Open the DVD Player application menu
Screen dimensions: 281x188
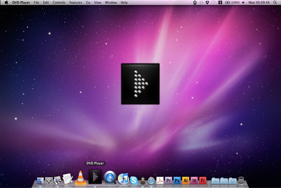click(x=21, y=3)
